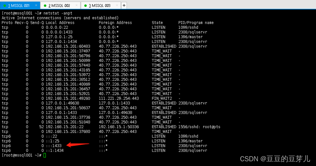Click foreign address 111.221.29.254:443
The height and width of the screenshot is (166, 316).
tap(119, 99)
